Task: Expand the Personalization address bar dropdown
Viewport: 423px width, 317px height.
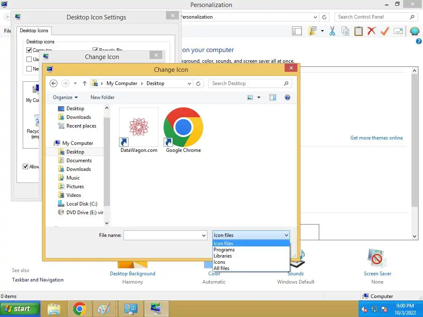Action: pyautogui.click(x=315, y=17)
